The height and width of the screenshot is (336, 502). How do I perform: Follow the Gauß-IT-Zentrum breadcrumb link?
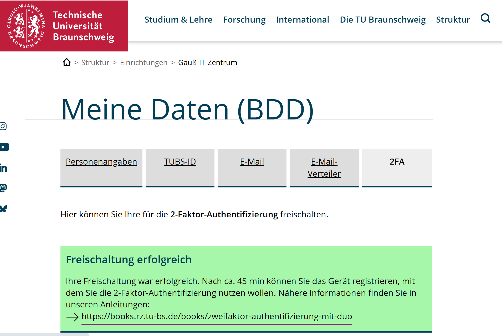(x=207, y=63)
